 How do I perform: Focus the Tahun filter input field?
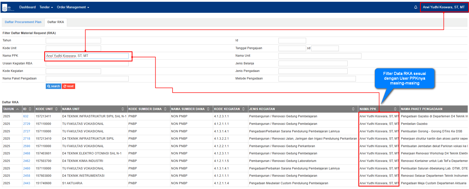(x=73, y=41)
